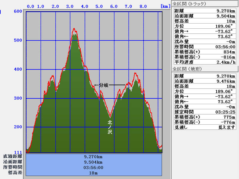Image resolution: width=239 pixels, height=179 pixels.
Task: Select the 累積標高(-) -816m track row
Action: [x=205, y=57]
